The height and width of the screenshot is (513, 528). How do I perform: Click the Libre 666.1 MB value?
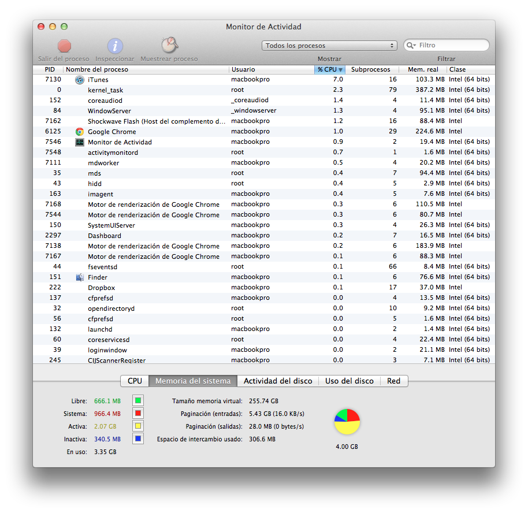[107, 401]
